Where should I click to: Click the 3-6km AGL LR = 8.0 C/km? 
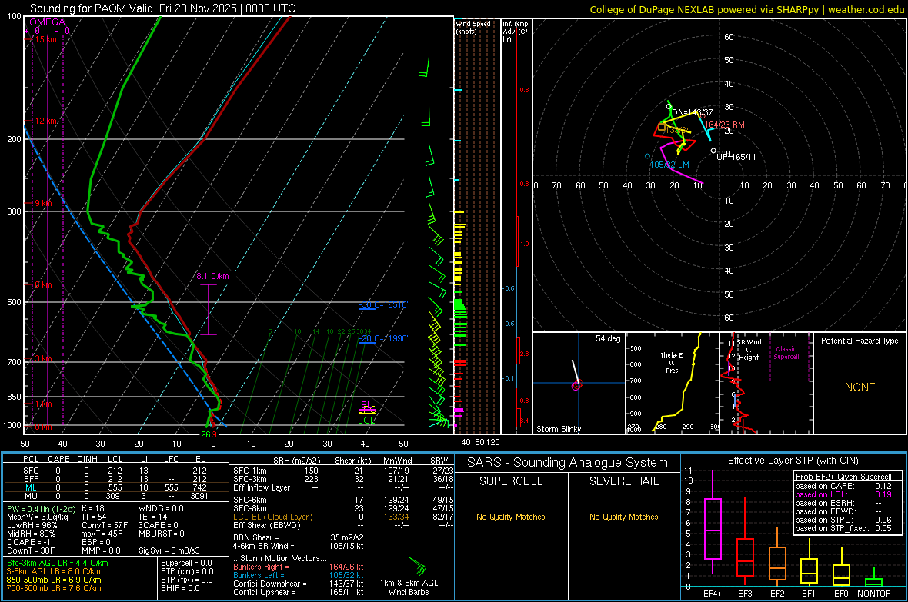pyautogui.click(x=54, y=571)
